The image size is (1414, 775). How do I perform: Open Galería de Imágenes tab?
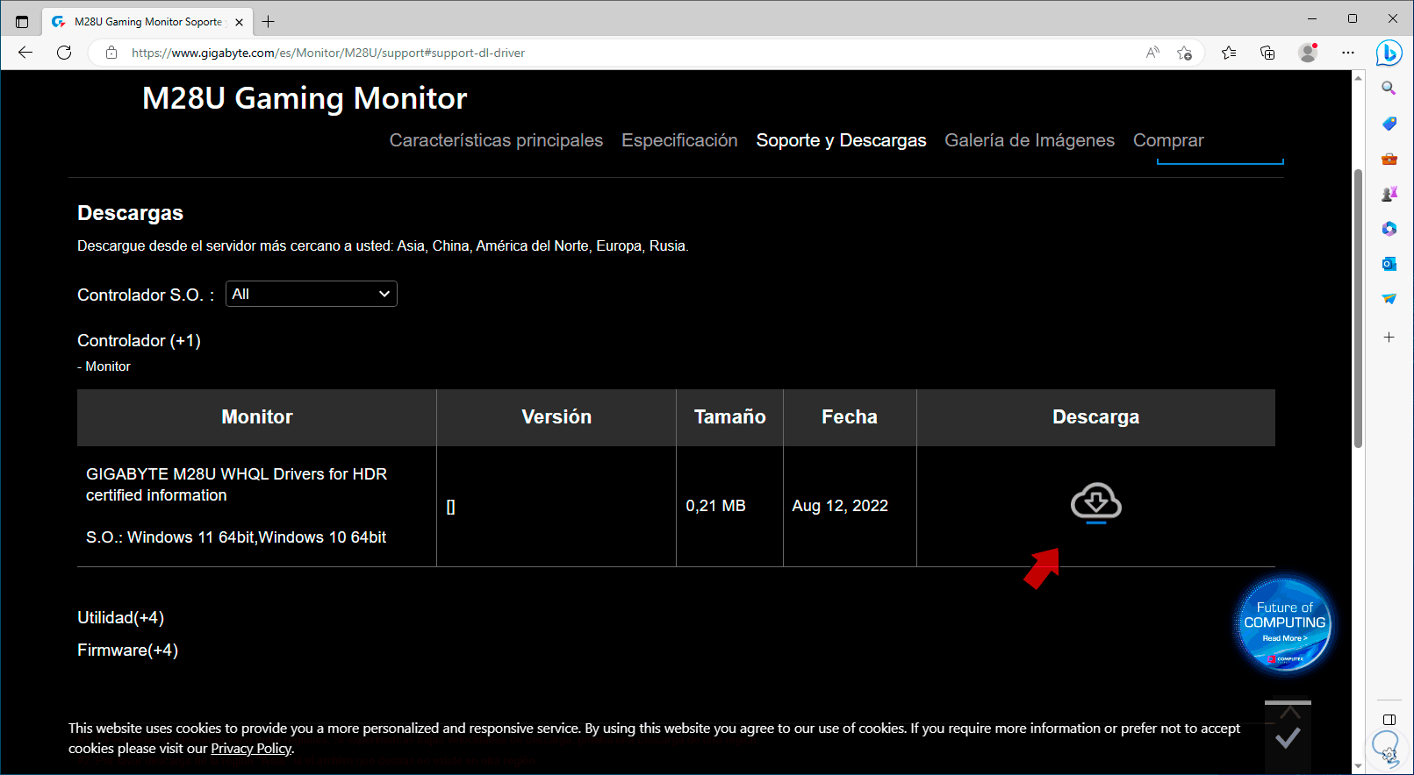click(x=1030, y=140)
